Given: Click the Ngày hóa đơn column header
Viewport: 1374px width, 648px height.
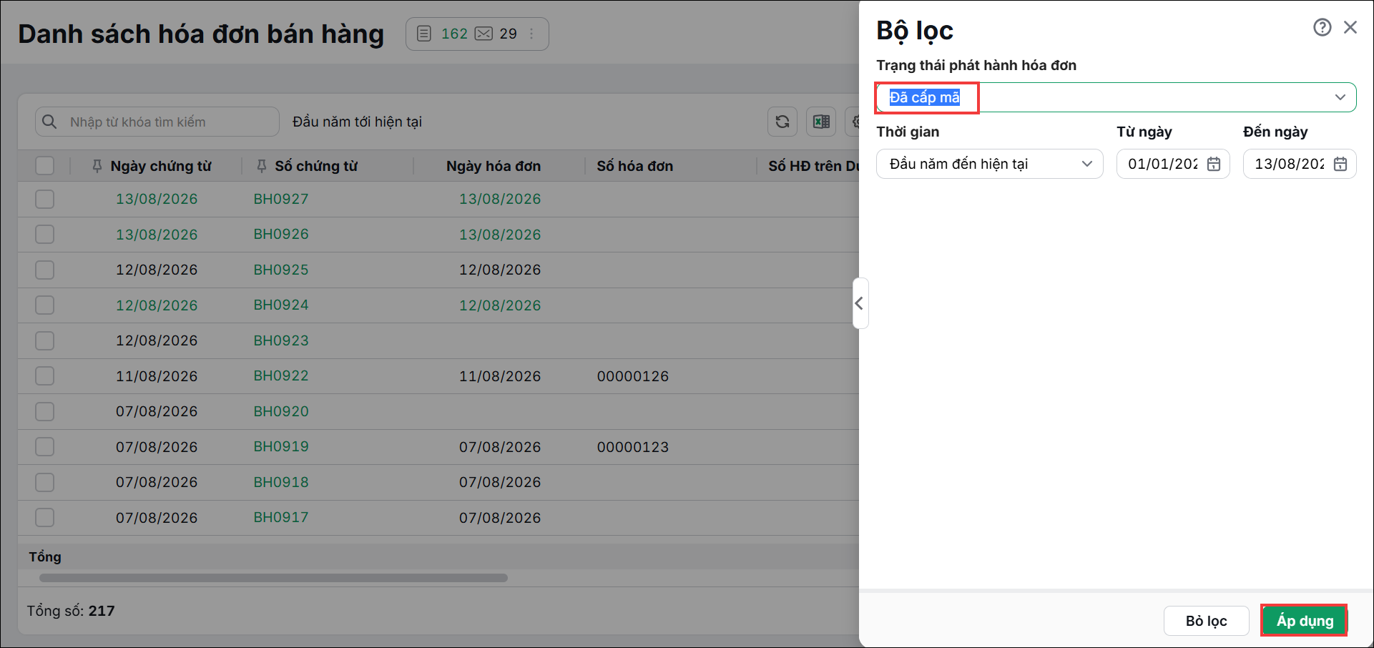Looking at the screenshot, I should 494,166.
